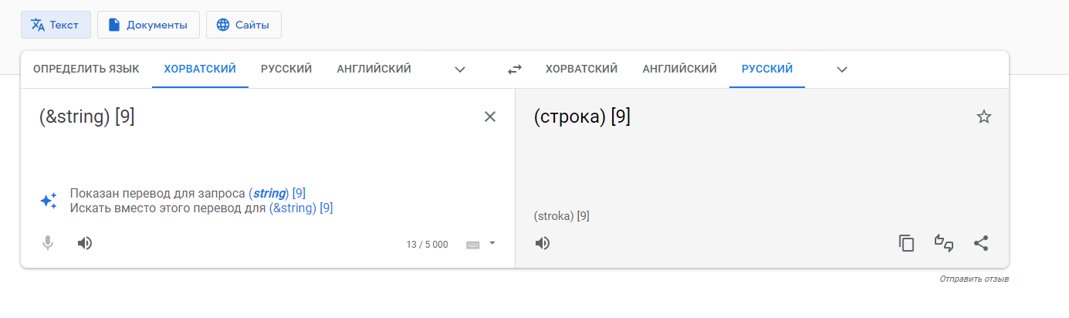Share the translation
The height and width of the screenshot is (318, 1069).
[x=980, y=243]
